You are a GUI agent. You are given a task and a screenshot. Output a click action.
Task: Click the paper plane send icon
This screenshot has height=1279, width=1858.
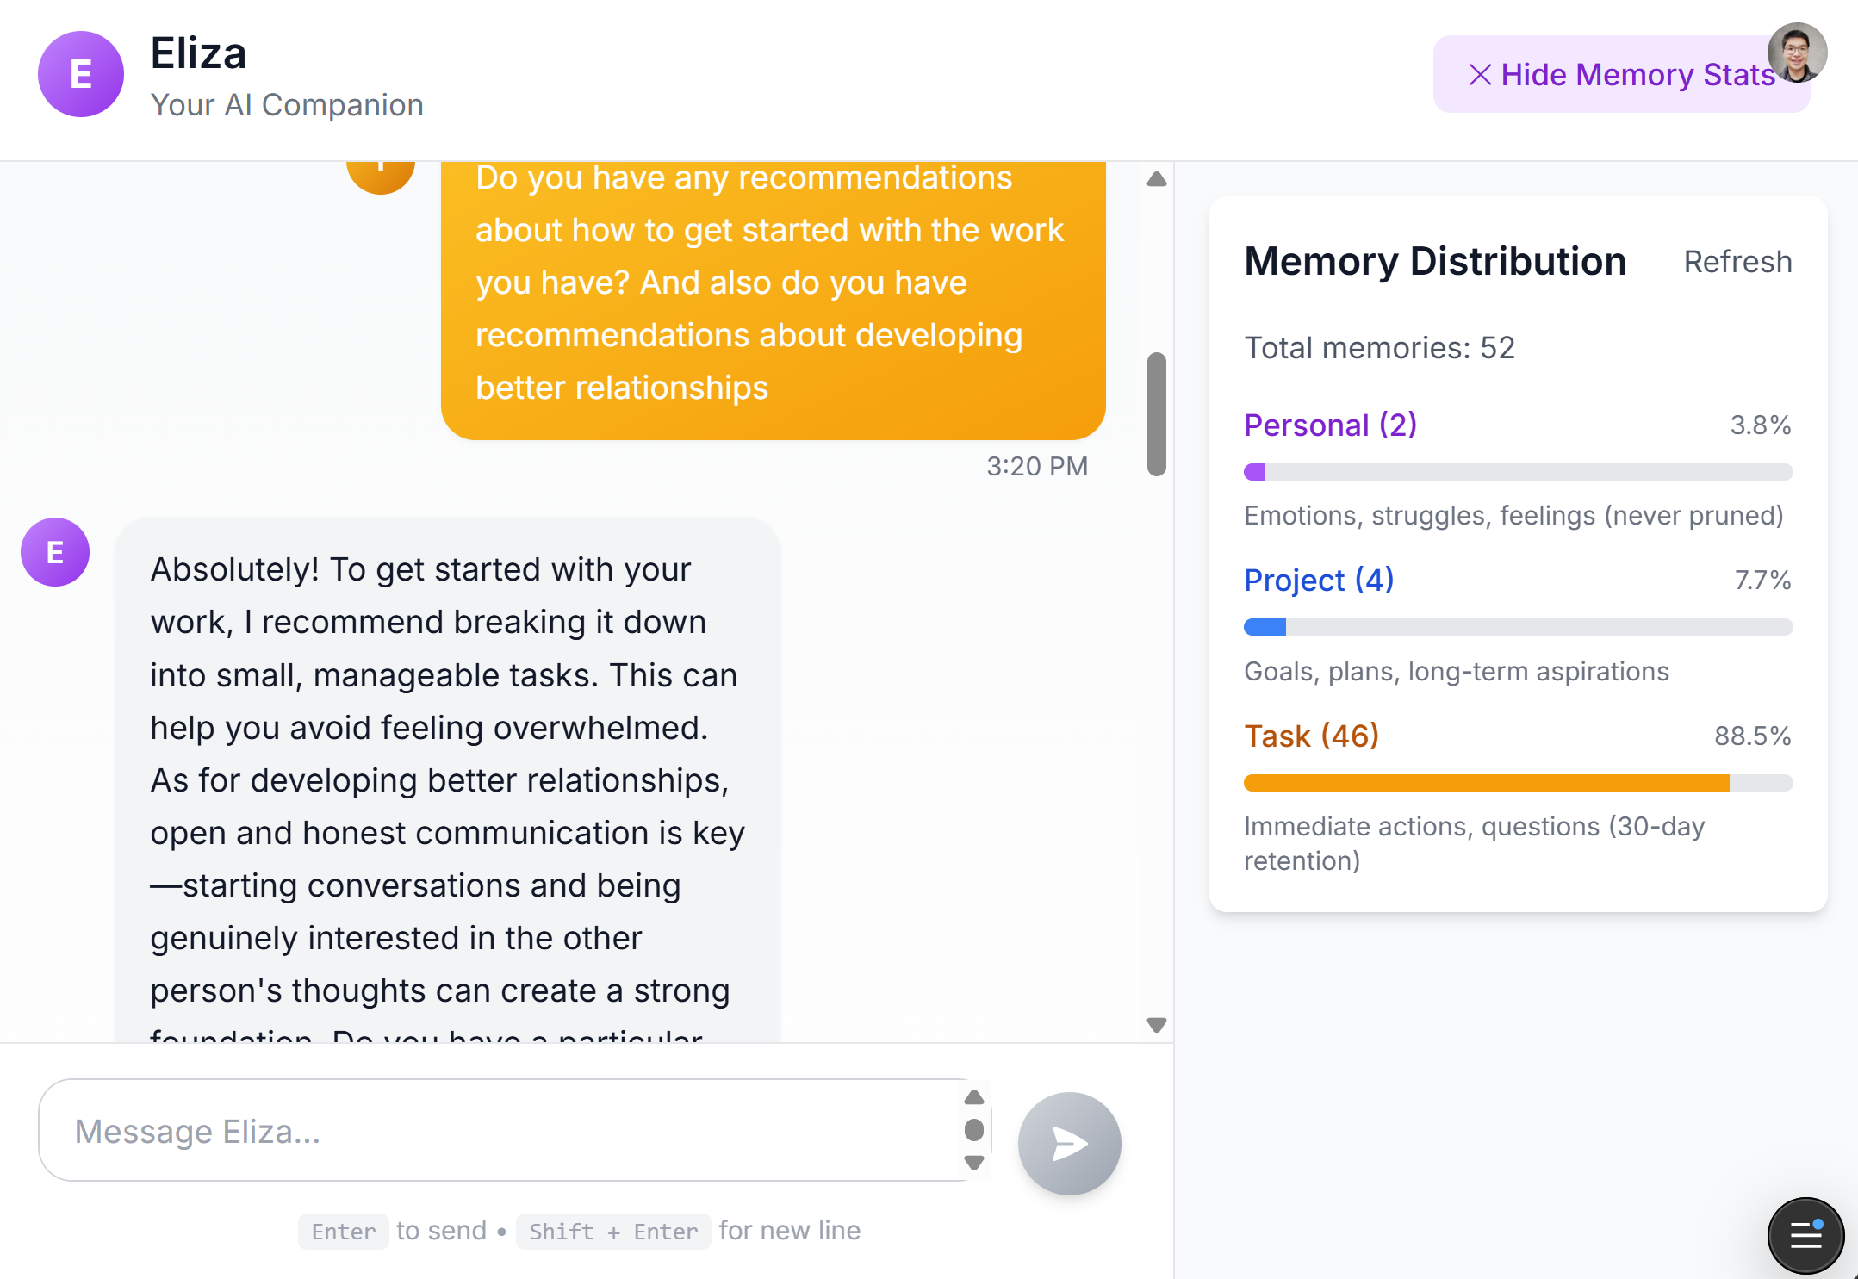tap(1069, 1144)
